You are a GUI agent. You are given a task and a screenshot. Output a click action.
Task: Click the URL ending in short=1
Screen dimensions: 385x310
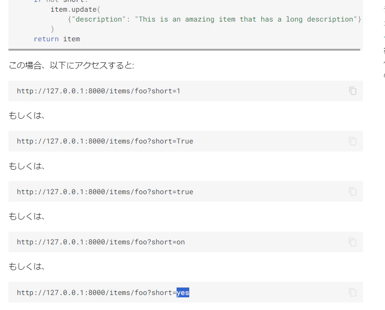98,91
